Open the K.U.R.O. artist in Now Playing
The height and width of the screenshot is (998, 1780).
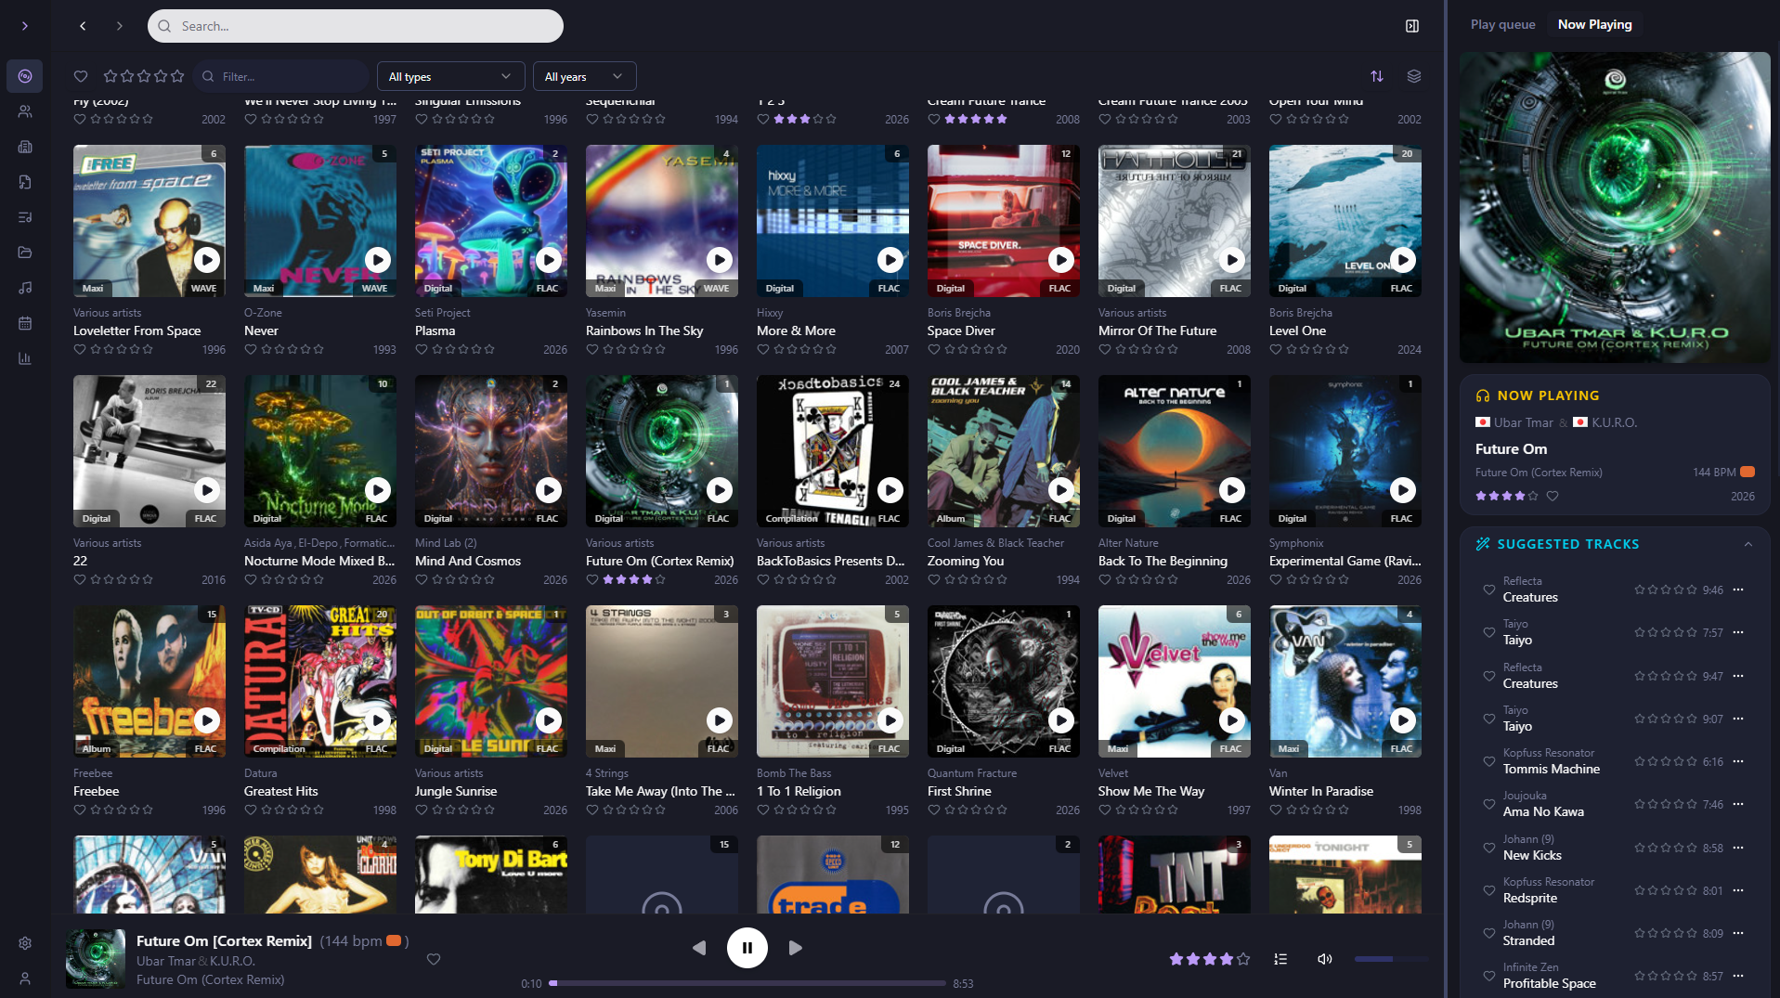tap(1615, 422)
